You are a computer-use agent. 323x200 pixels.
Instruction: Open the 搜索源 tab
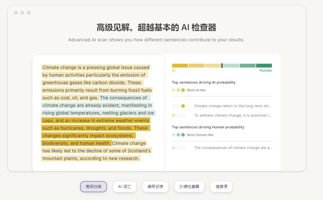[221, 187]
